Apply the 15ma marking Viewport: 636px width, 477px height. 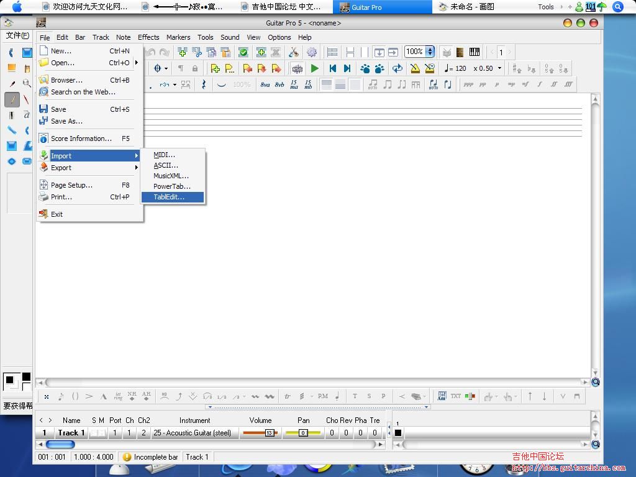click(x=294, y=84)
